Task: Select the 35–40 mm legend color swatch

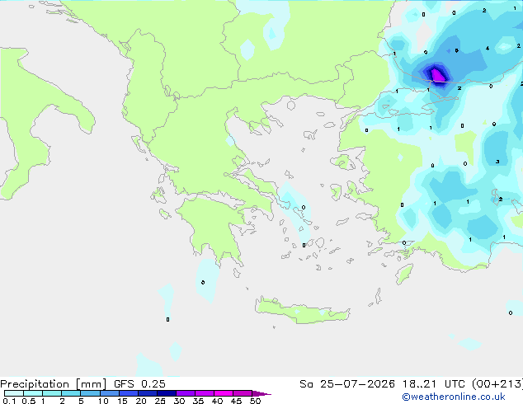Action: coord(205,393)
